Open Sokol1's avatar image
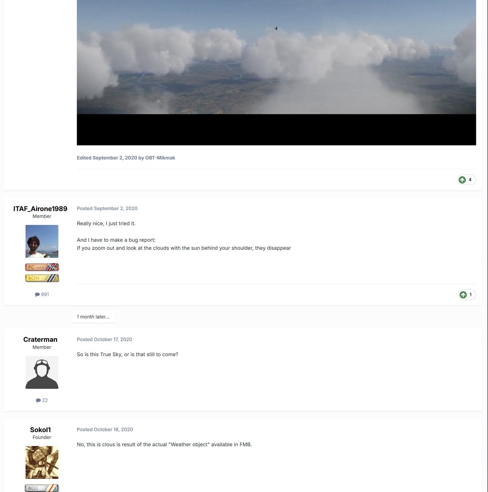Image resolution: width=488 pixels, height=492 pixels. pyautogui.click(x=42, y=462)
